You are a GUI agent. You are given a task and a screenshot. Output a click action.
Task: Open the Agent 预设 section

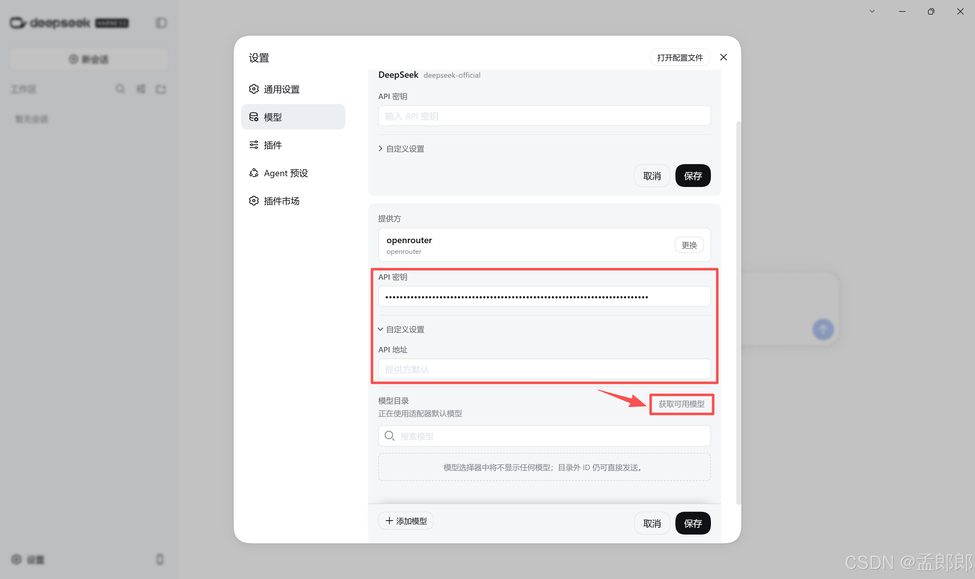(293, 173)
